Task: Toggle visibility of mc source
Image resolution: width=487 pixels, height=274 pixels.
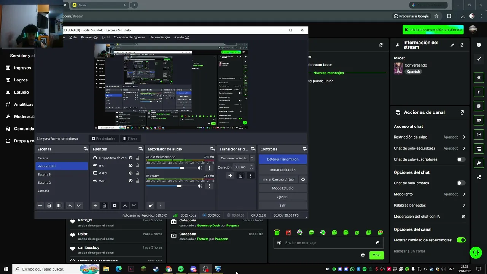Action: [x=131, y=166]
